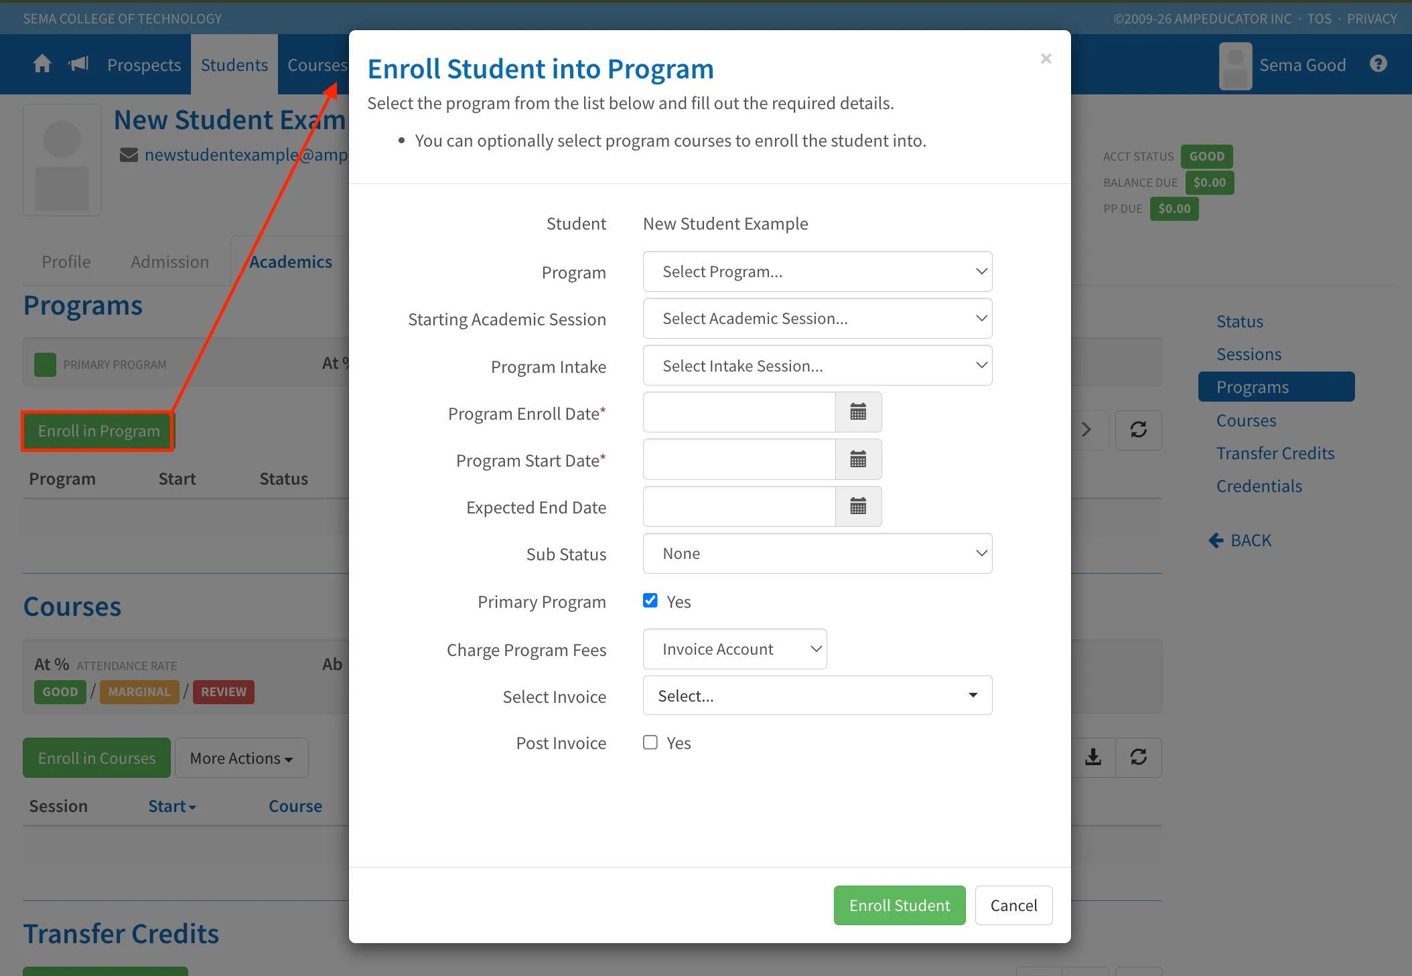
Task: Open the Courses nav menu
Action: (317, 65)
